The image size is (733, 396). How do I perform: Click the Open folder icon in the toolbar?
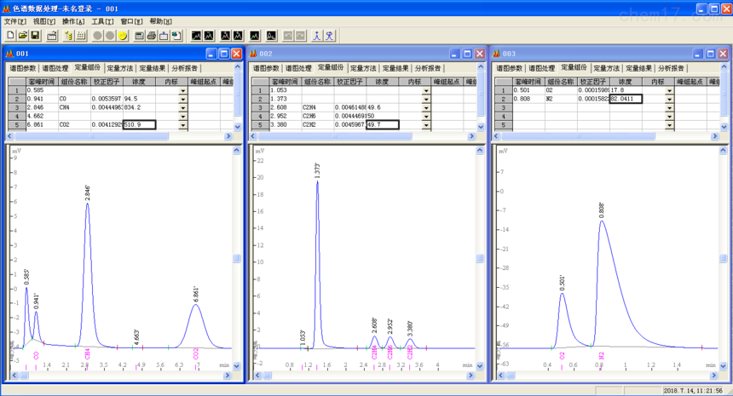22,36
